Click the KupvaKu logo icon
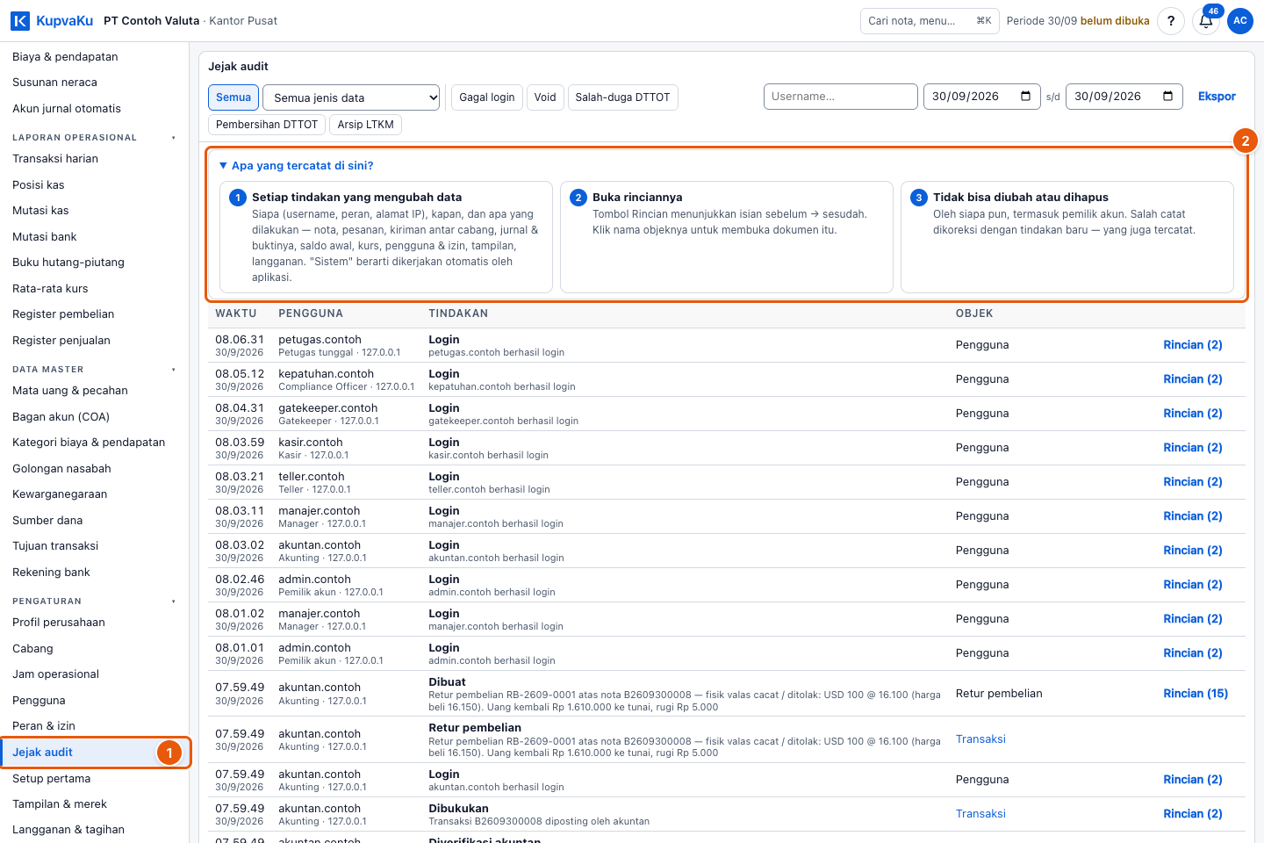This screenshot has width=1264, height=843. point(20,20)
